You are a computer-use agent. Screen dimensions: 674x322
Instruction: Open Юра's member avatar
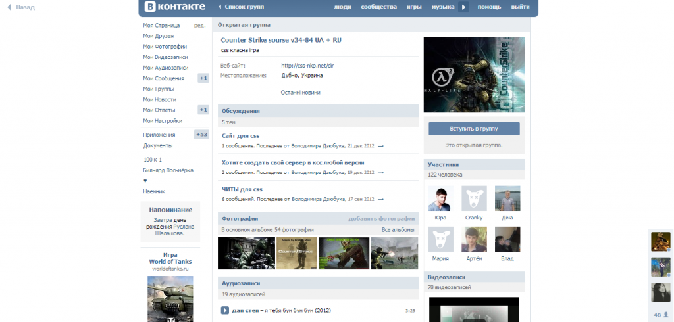[x=440, y=198]
